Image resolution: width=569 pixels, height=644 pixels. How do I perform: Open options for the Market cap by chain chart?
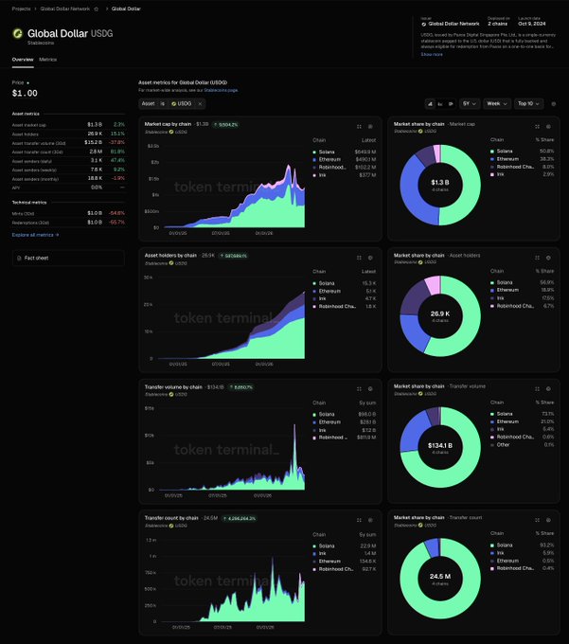[370, 127]
